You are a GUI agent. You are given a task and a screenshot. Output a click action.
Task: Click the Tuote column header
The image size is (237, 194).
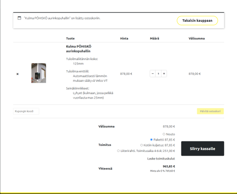pyautogui.click(x=70, y=39)
